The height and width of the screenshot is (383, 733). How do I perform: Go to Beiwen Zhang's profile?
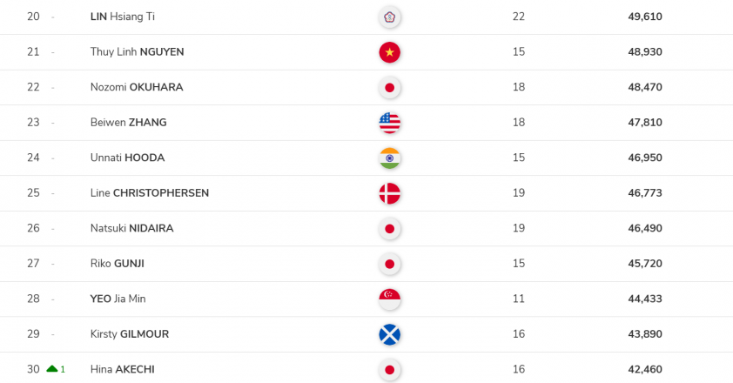click(x=128, y=123)
